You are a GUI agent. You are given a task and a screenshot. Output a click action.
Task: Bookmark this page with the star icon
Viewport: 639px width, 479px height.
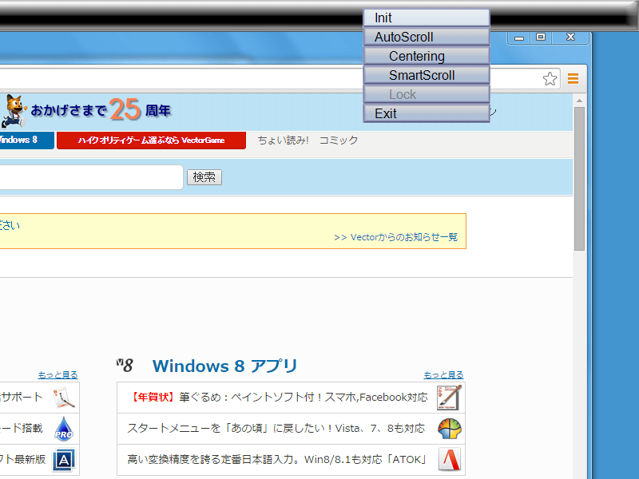point(550,78)
